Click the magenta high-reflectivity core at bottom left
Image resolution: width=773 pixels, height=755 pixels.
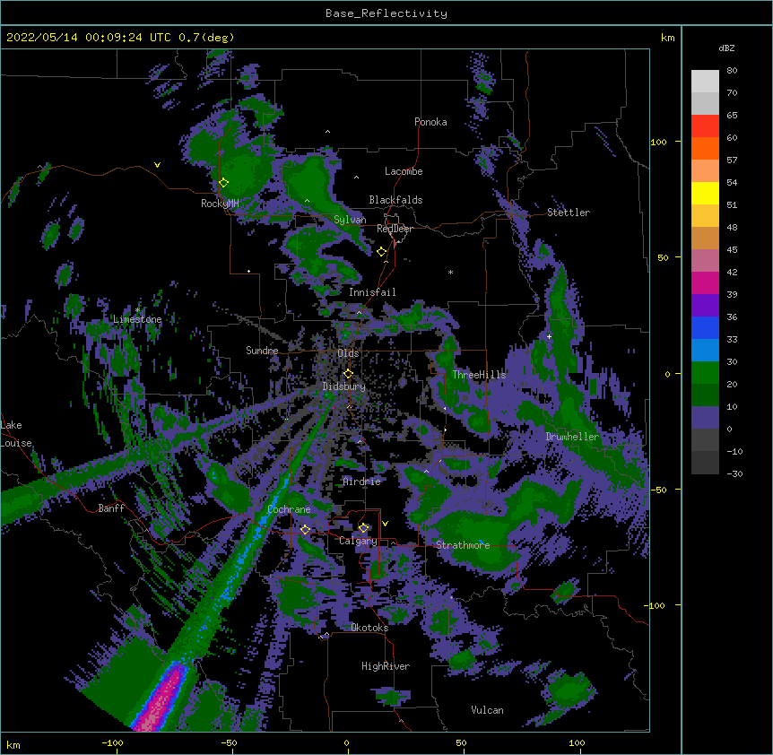pyautogui.click(x=161, y=699)
